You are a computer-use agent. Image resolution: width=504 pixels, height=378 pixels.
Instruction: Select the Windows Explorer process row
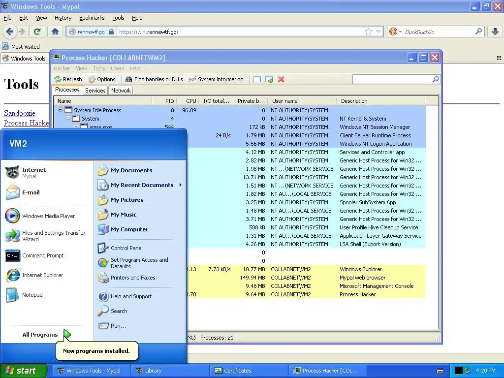point(306,269)
